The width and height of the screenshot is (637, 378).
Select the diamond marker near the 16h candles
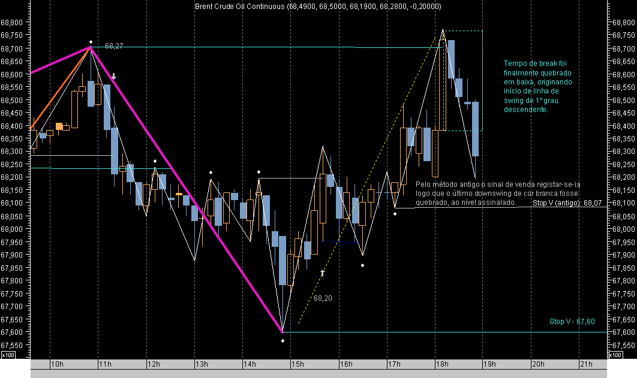[x=362, y=265]
